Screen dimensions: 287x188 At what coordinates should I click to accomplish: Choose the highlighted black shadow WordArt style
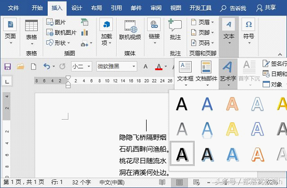click(182, 153)
